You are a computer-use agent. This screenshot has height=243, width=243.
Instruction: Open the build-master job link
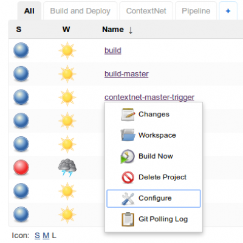(x=126, y=74)
